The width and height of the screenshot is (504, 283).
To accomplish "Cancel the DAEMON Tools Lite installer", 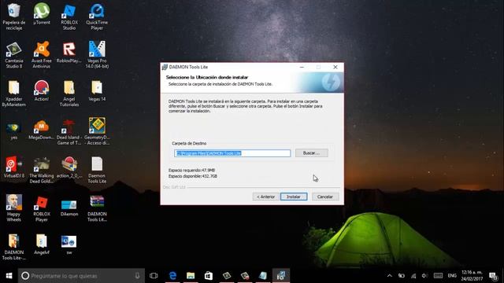I will pyautogui.click(x=325, y=197).
